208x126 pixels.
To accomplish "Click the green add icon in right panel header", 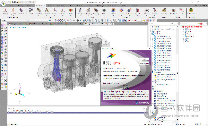I will tap(199, 24).
